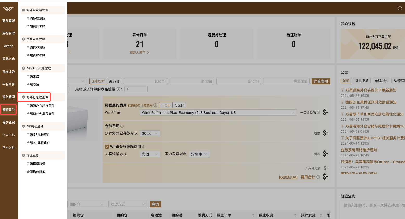Open 全部代客索赔 submenu item
405x219 pixels.
click(x=36, y=56)
